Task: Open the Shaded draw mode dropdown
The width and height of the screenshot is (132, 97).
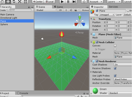Action: click(x=46, y=10)
